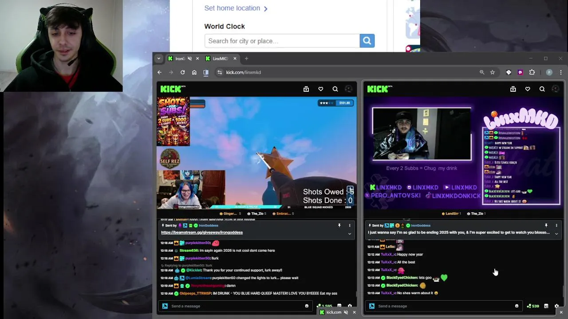Image resolution: width=568 pixels, height=319 pixels.
Task: Click World Clock search field in back window
Action: 282,41
